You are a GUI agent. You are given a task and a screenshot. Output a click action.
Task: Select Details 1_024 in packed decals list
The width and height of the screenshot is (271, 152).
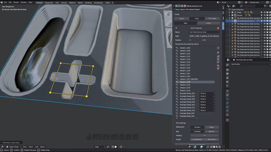click(x=185, y=68)
